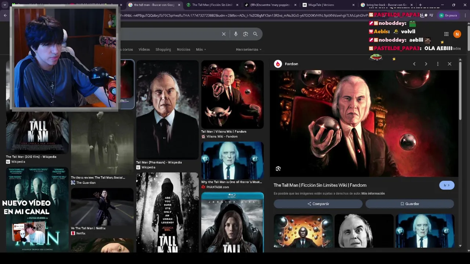
Task: Click 'Tall Man (Phantasm) - Wikipedia' caption
Action: pyautogui.click(x=159, y=162)
